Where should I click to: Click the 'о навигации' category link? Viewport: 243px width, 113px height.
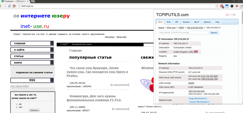pos(120,109)
